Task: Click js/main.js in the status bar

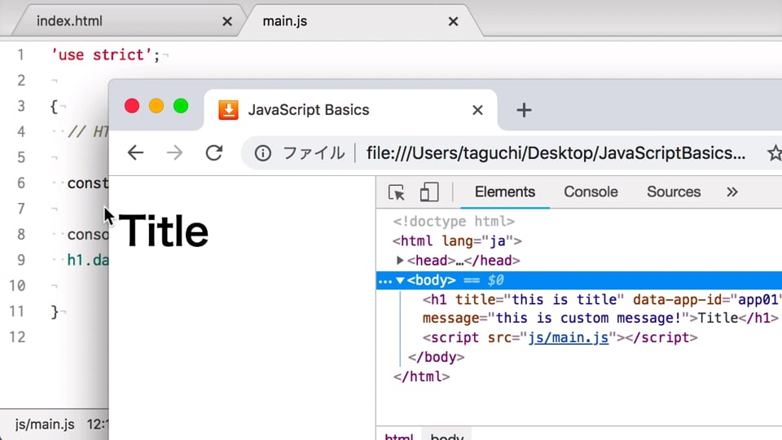Action: (x=45, y=425)
